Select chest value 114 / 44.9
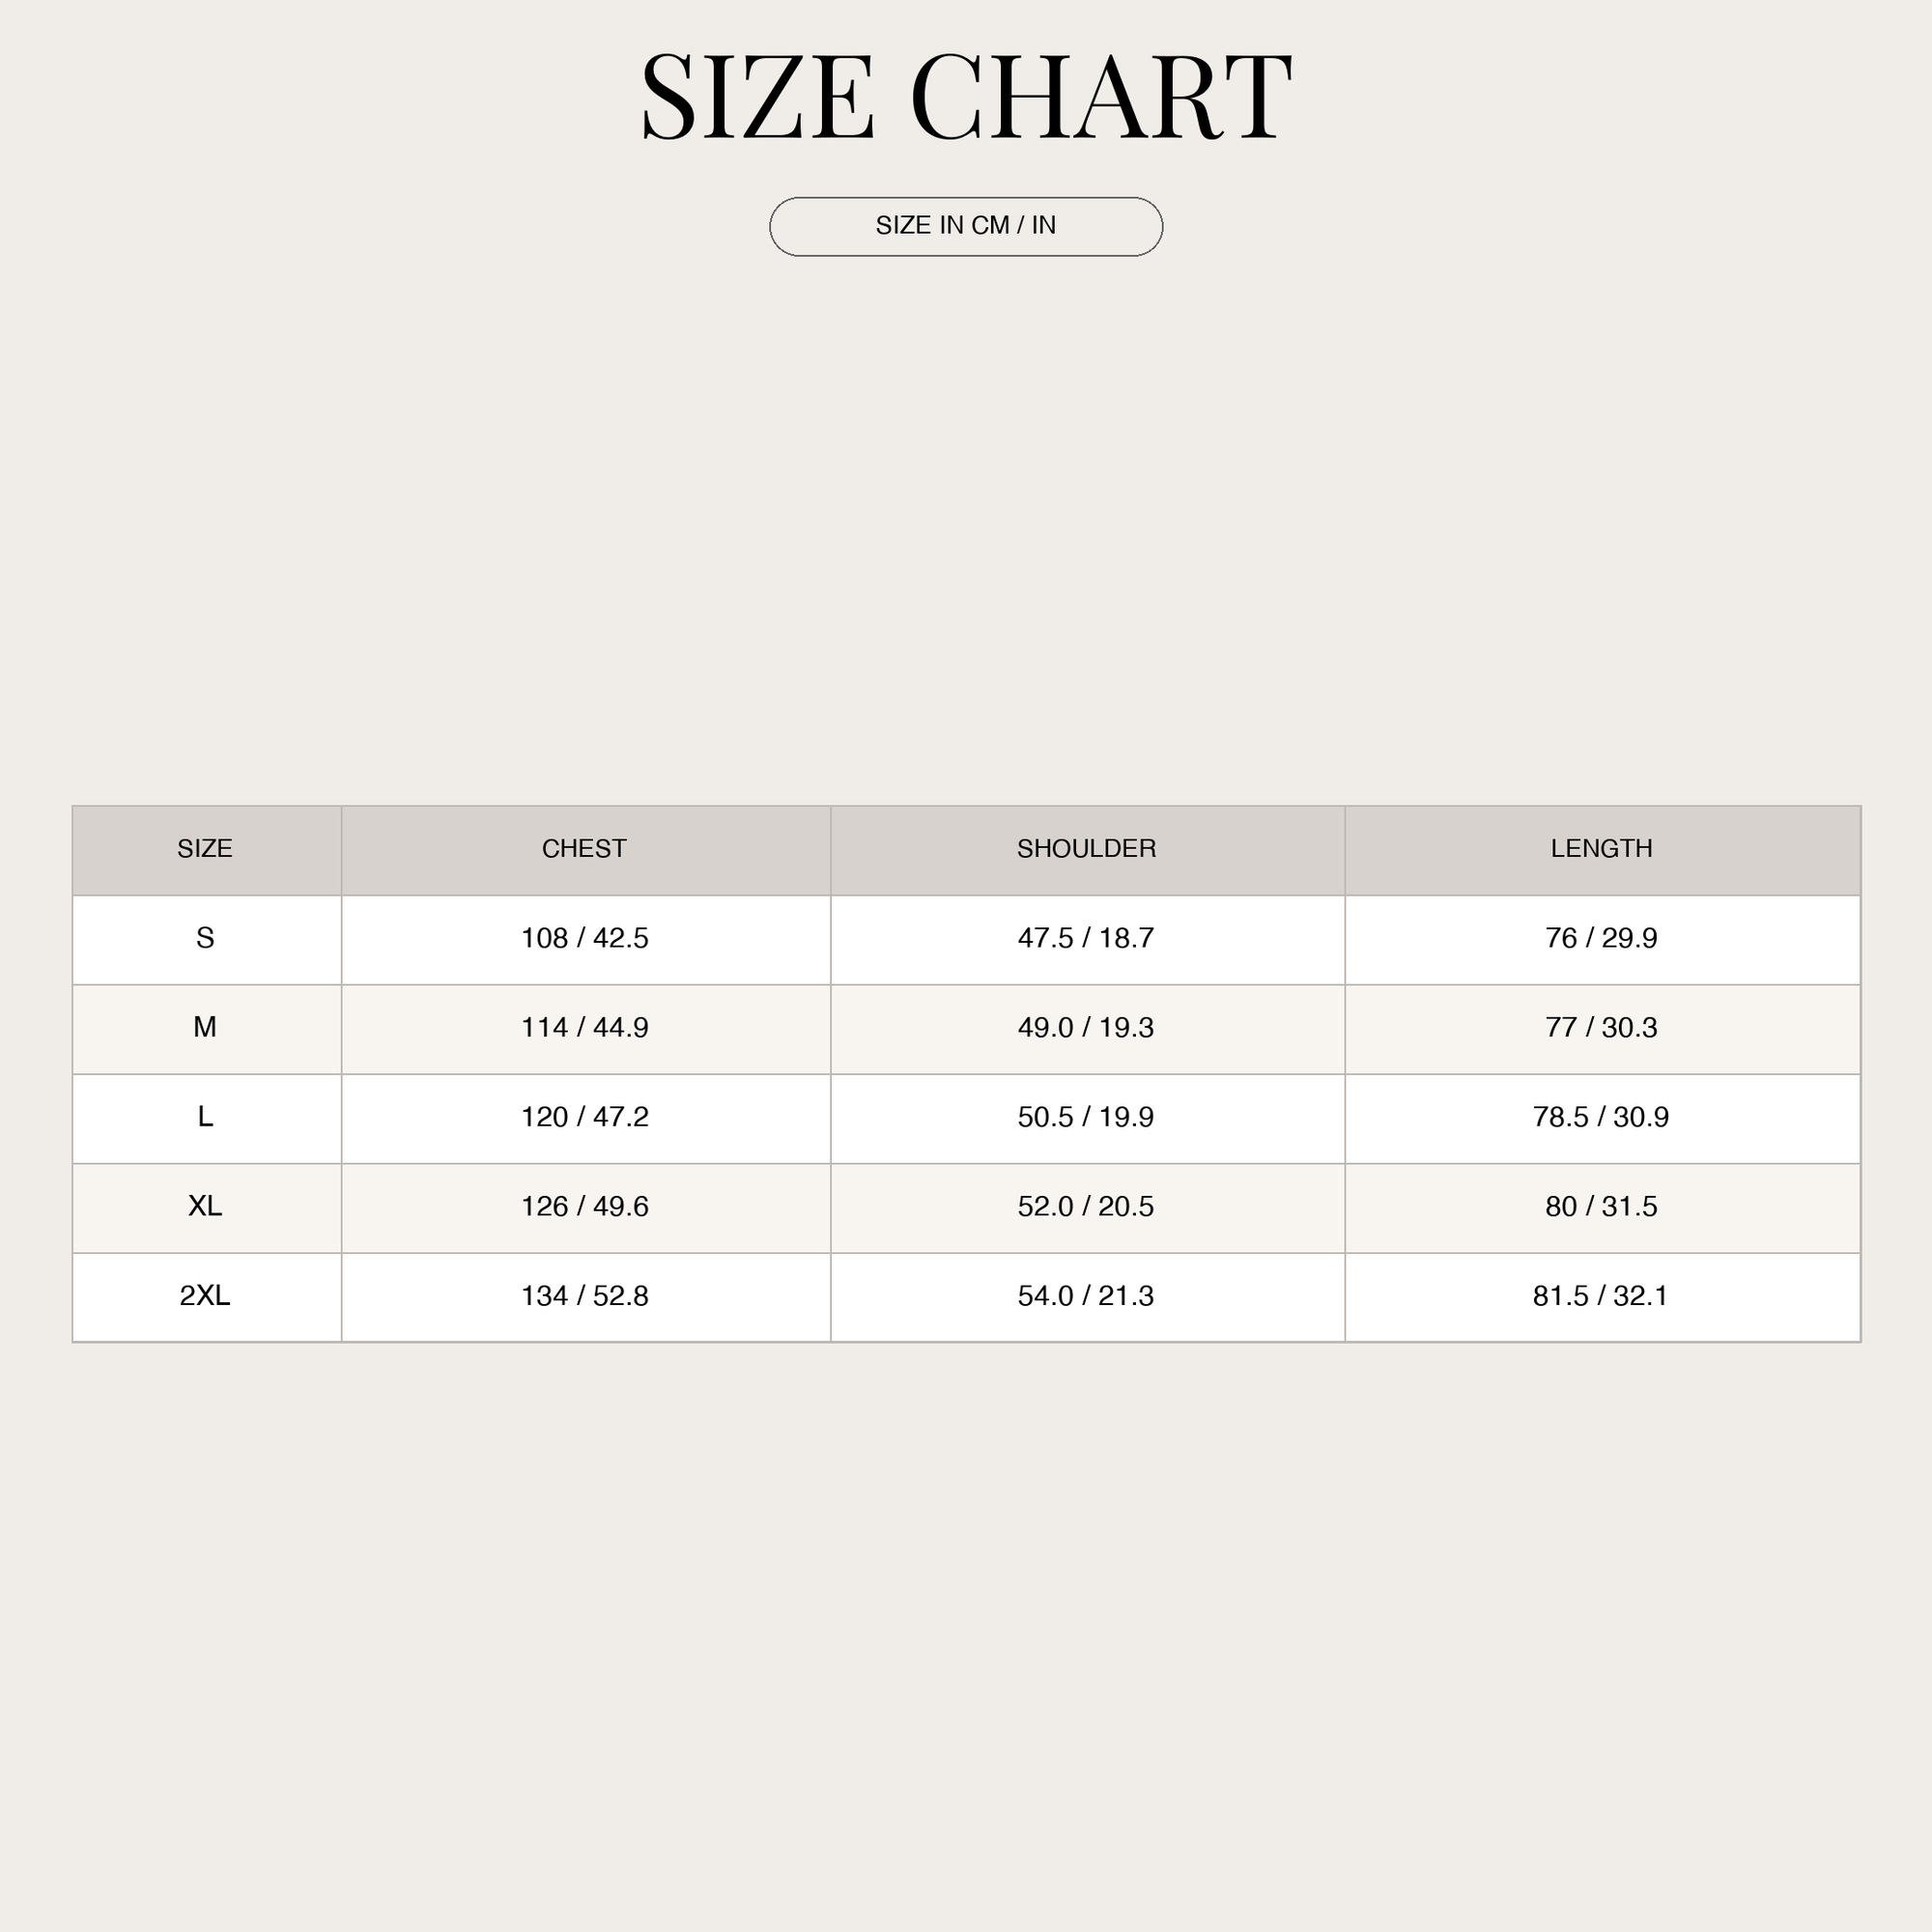 pos(585,1027)
